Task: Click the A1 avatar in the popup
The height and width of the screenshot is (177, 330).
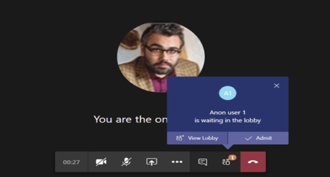Action: [228, 93]
